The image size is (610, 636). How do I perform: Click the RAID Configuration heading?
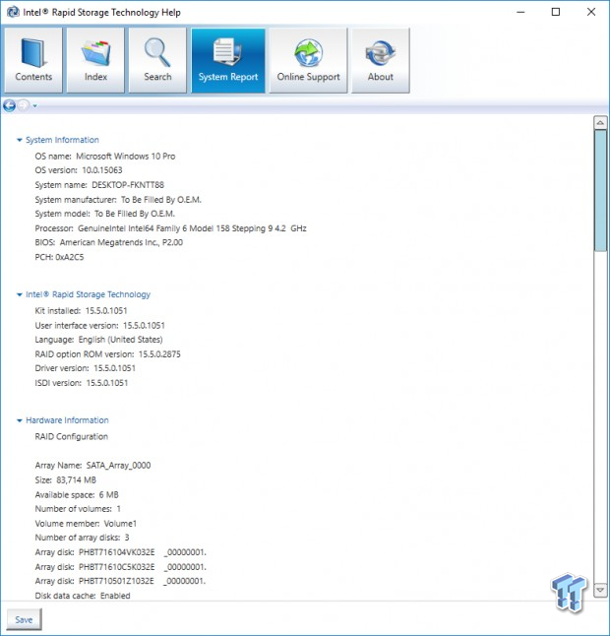coord(72,437)
